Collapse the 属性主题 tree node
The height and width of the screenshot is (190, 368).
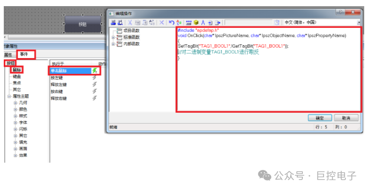point(9,96)
